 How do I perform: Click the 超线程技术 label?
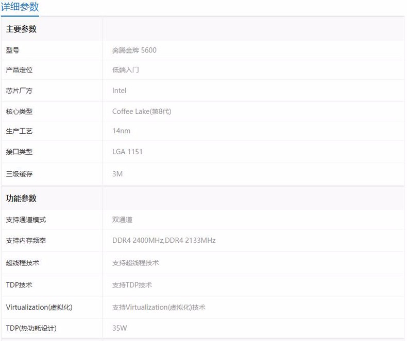(23, 263)
